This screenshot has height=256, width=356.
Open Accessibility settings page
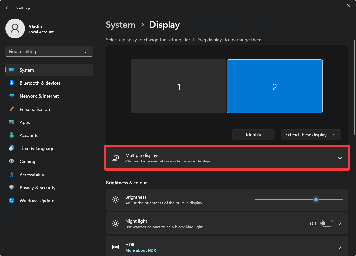coord(49,175)
